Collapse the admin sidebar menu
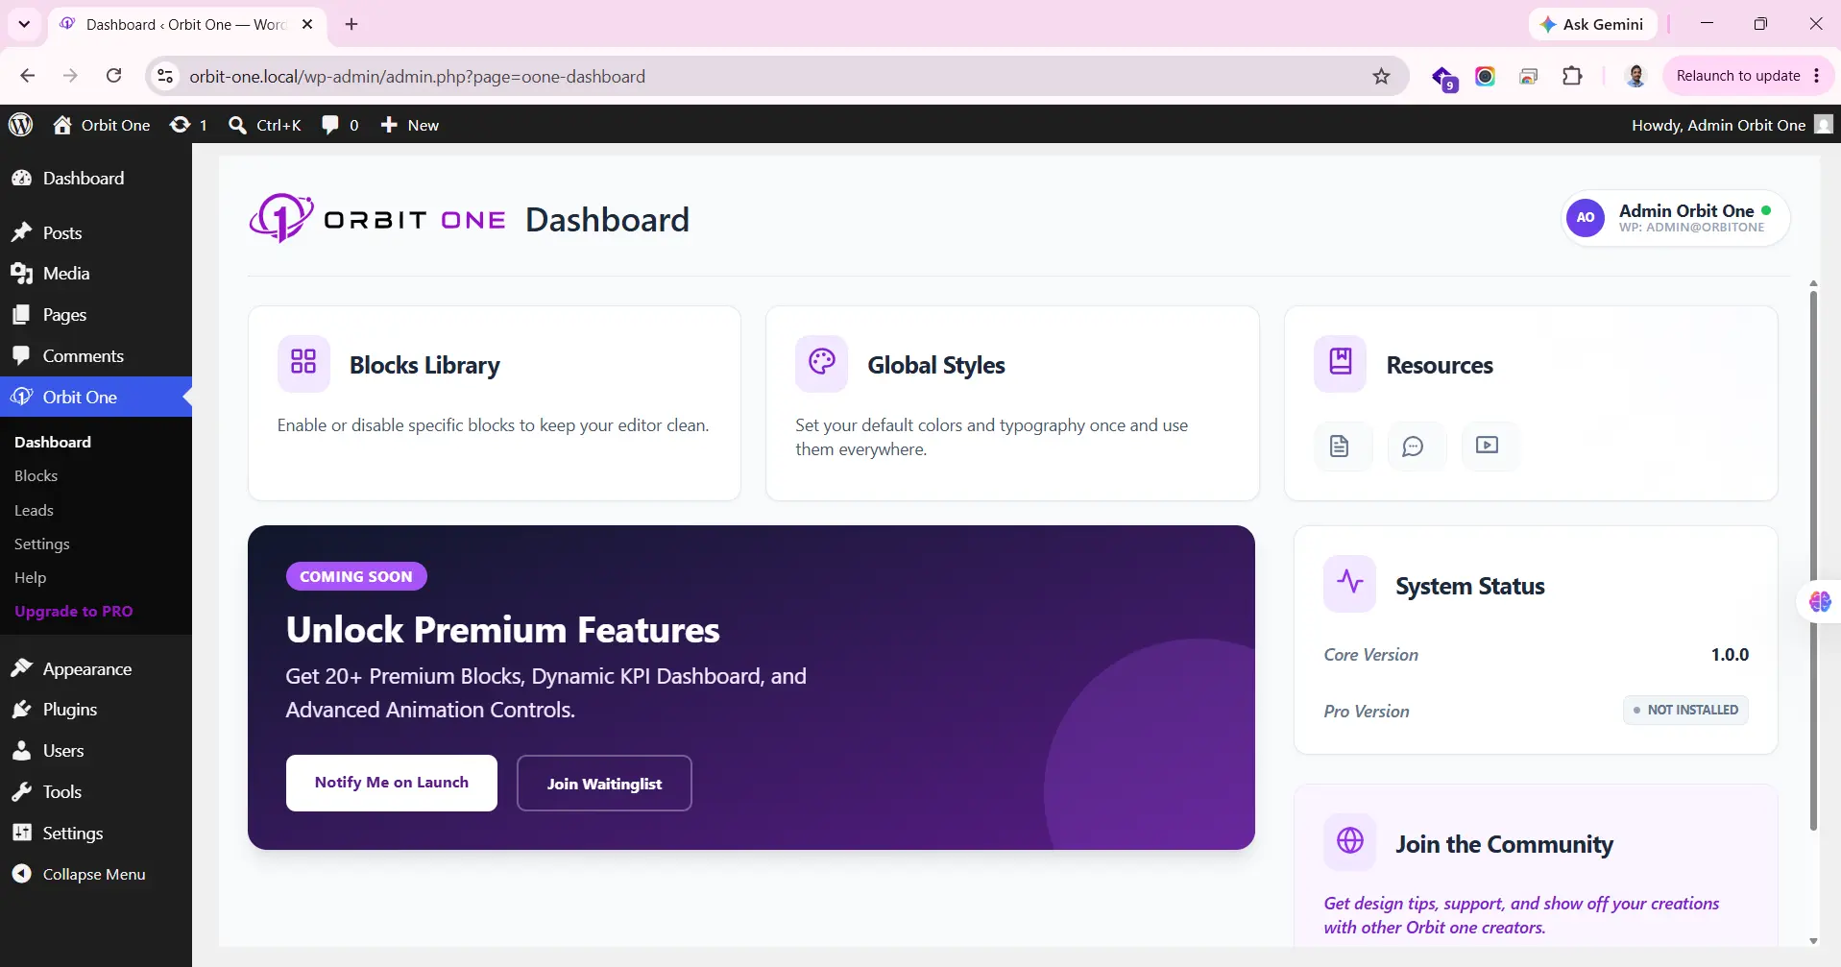The image size is (1841, 967). (96, 874)
